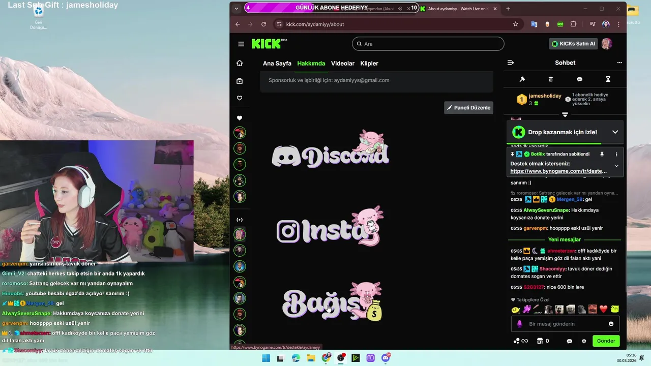
Task: Click the Bağış donation panel image
Action: point(332,301)
